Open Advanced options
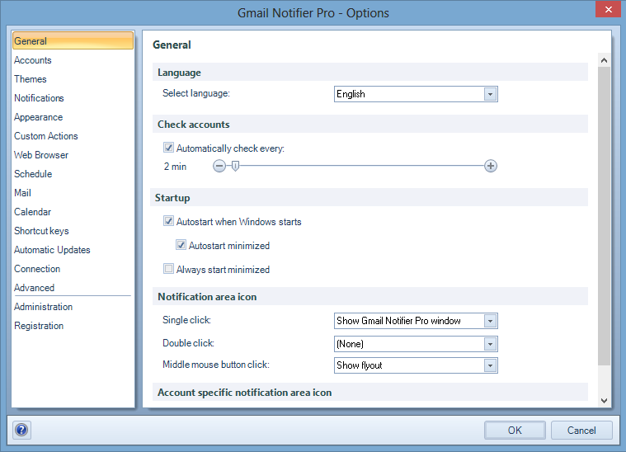The height and width of the screenshot is (452, 626). (x=35, y=288)
